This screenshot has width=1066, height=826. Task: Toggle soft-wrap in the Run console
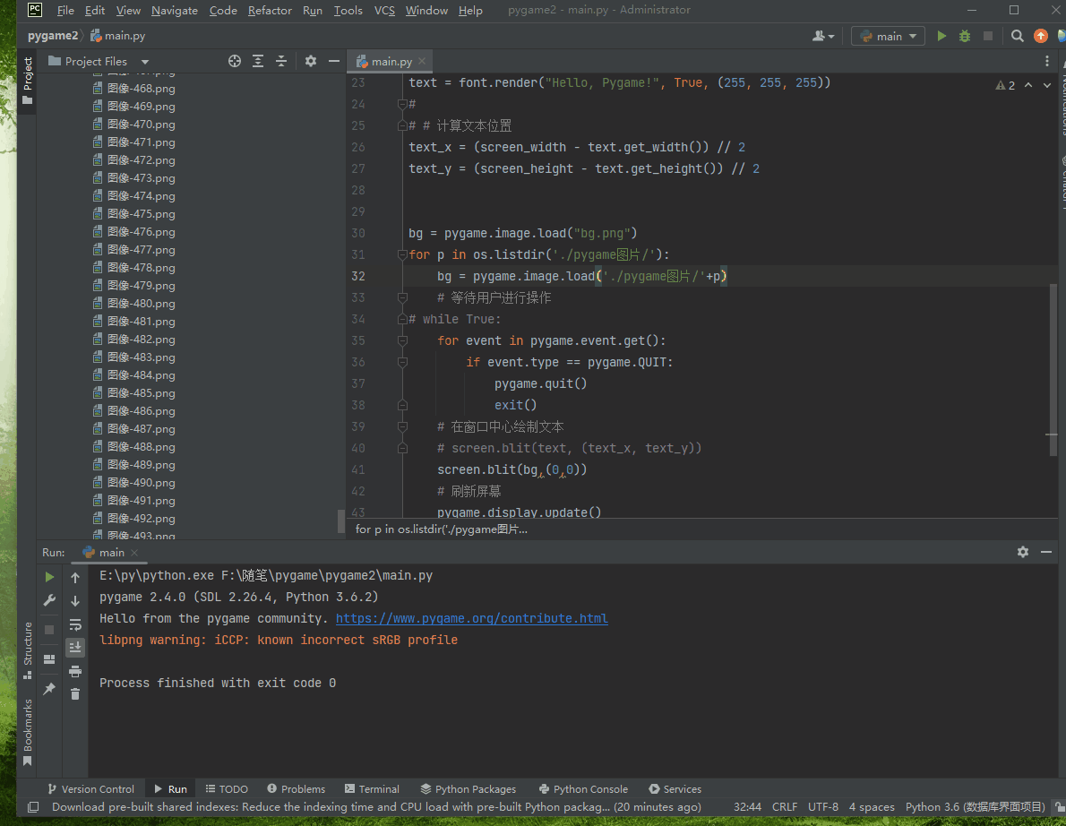coord(75,624)
